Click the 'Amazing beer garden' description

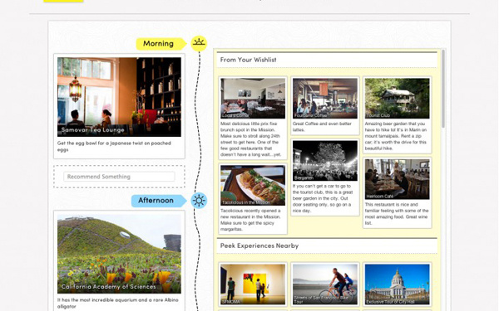point(396,136)
